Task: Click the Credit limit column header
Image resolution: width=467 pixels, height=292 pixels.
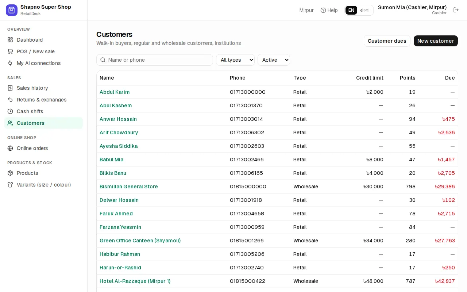Action: click(x=370, y=78)
